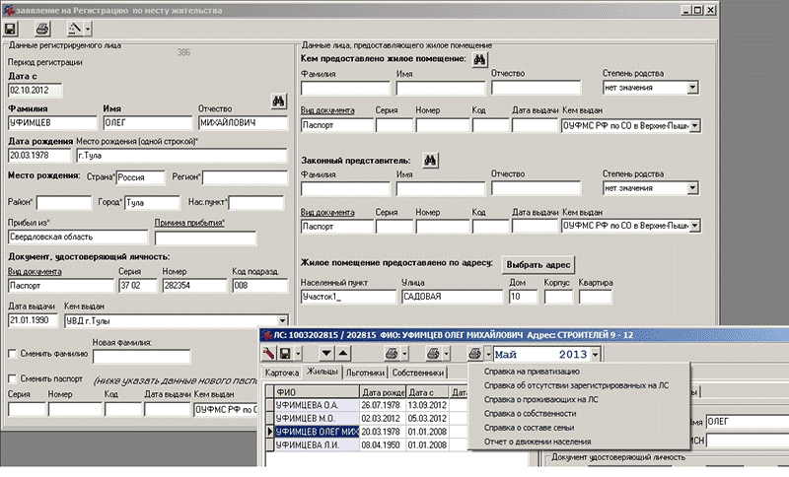The height and width of the screenshot is (477, 789).
Task: Click the highlighted row УФИМЦЕВ ОЛЕГ МИХ
Action: pos(317,432)
